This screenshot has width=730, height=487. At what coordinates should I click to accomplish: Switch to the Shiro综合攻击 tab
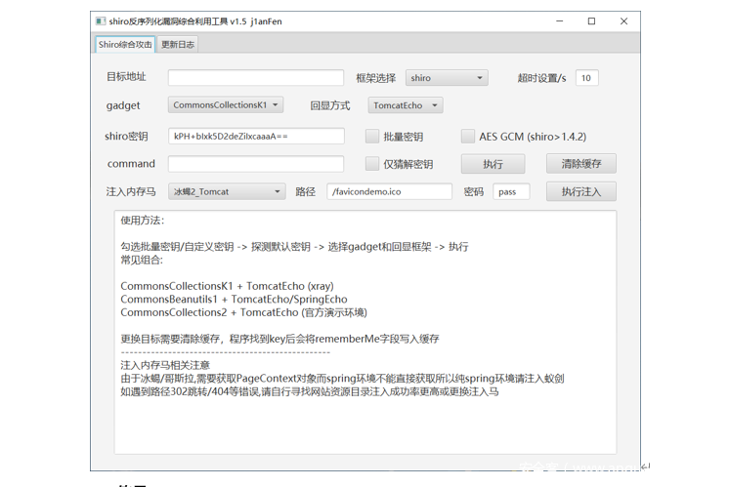[x=125, y=45]
